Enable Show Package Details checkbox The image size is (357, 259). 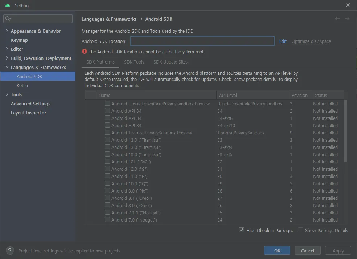coord(300,230)
